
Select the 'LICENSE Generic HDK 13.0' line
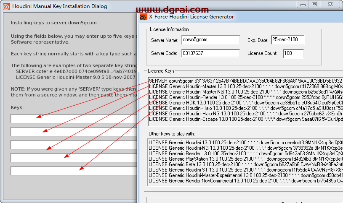pos(246,103)
